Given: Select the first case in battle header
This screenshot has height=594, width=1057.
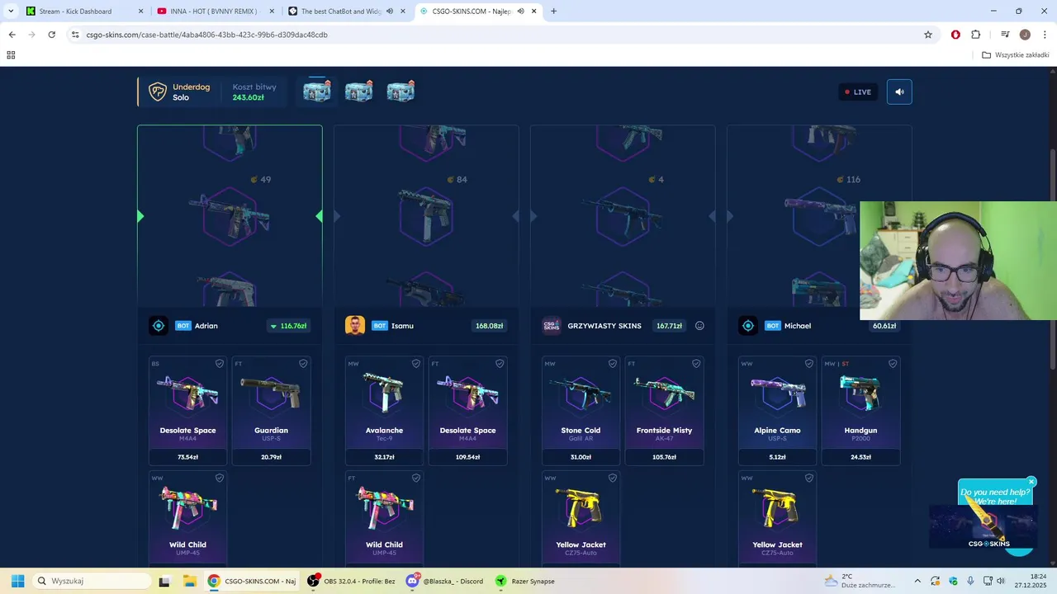Looking at the screenshot, I should tap(317, 91).
